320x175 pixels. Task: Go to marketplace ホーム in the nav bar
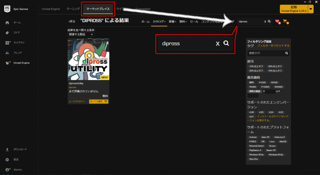tap(146, 22)
